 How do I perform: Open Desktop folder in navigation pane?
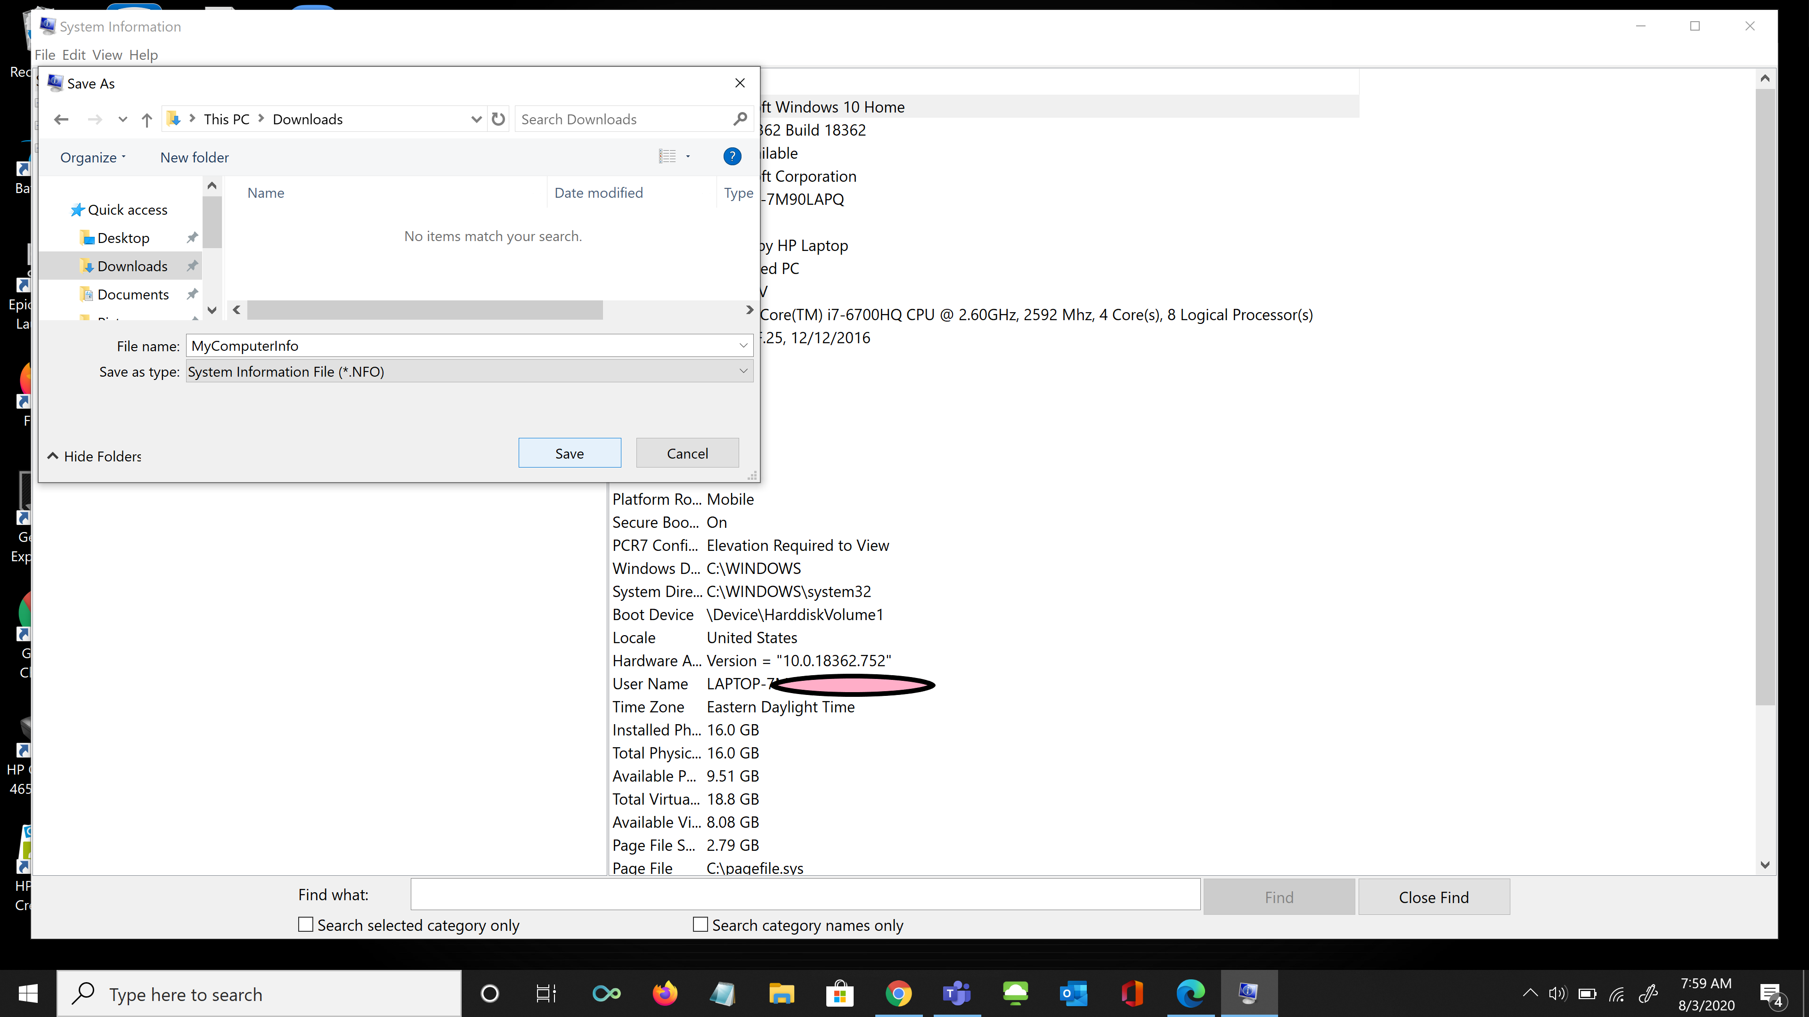point(123,238)
